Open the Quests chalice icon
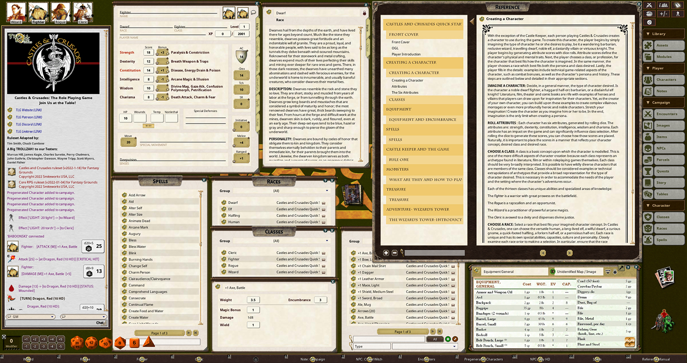Screen dimensions: 687x363 click(x=648, y=171)
